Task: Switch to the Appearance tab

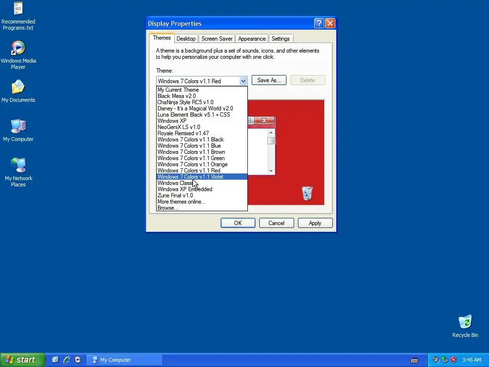Action: point(252,39)
